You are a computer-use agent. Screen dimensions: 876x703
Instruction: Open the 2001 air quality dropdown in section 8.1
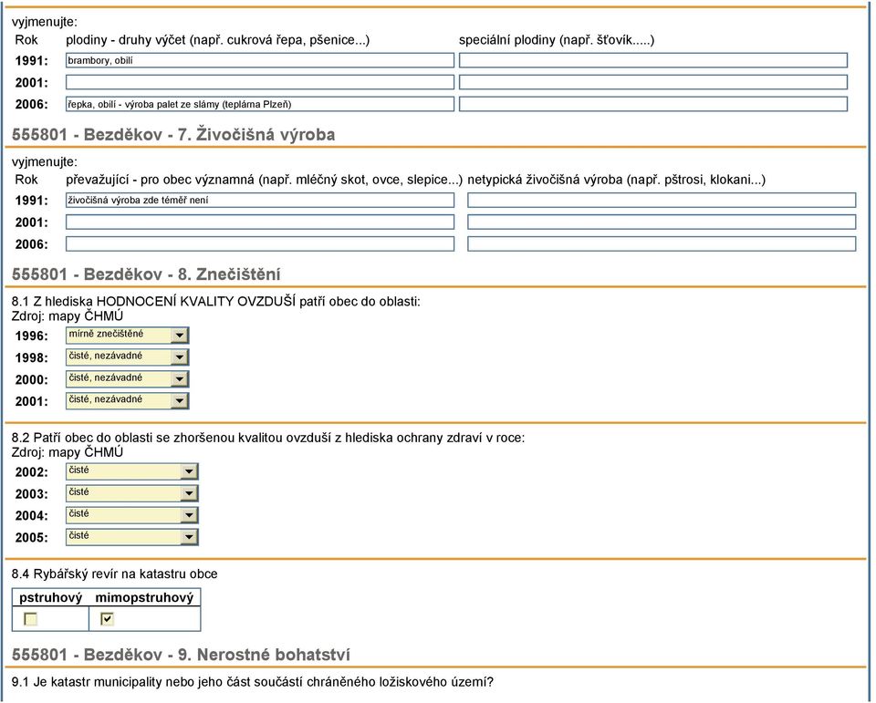[x=128, y=400]
